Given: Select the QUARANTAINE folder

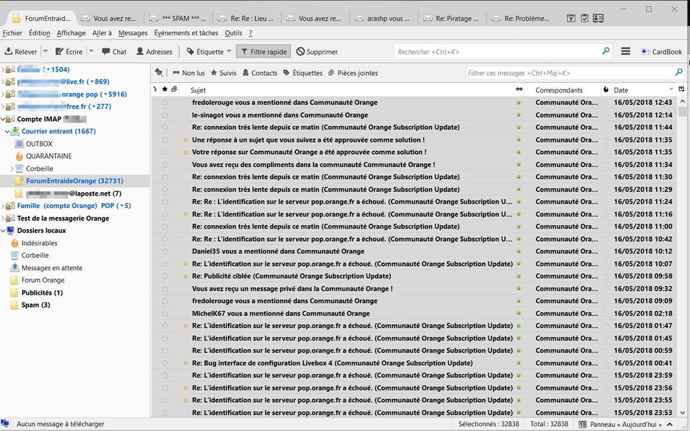Looking at the screenshot, I should [48, 156].
